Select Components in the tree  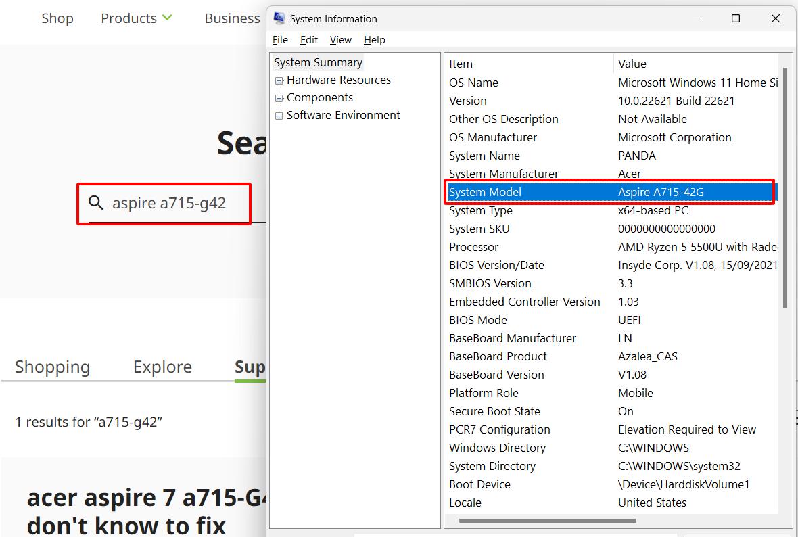(320, 97)
